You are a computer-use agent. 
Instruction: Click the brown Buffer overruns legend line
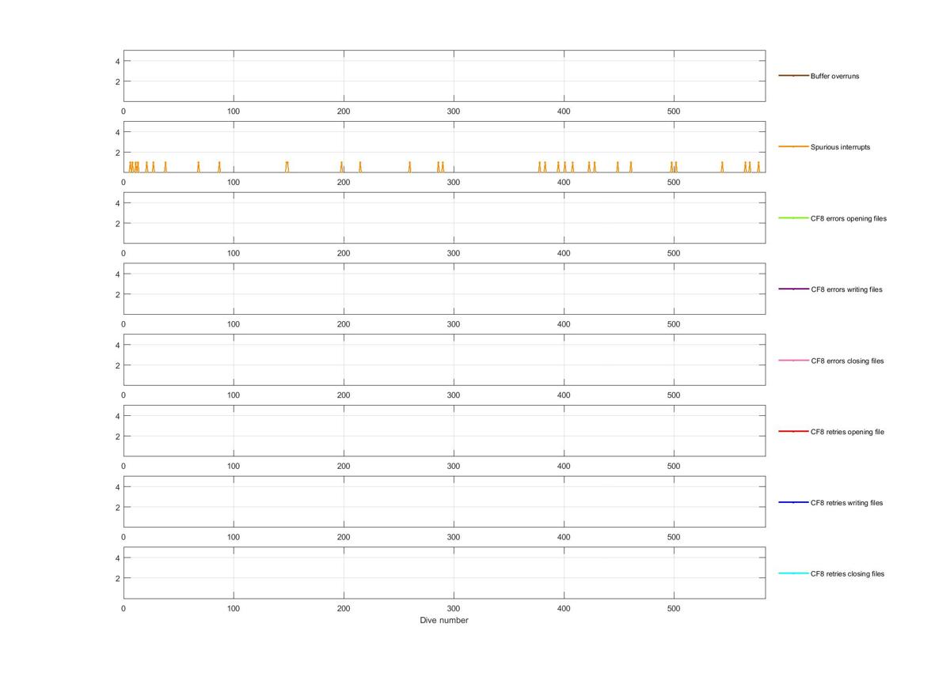click(793, 76)
